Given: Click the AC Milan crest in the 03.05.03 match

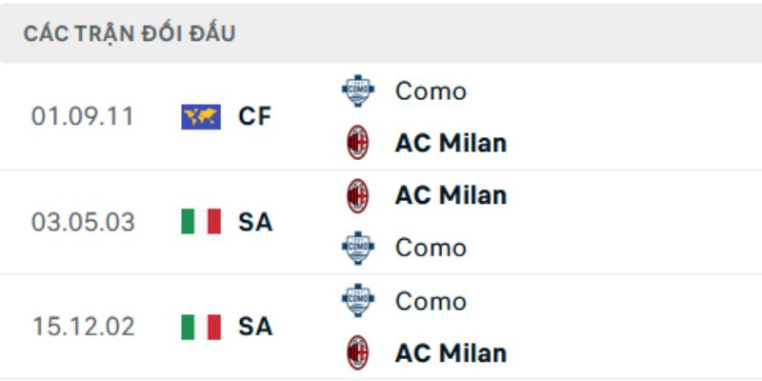Looking at the screenshot, I should tap(358, 195).
